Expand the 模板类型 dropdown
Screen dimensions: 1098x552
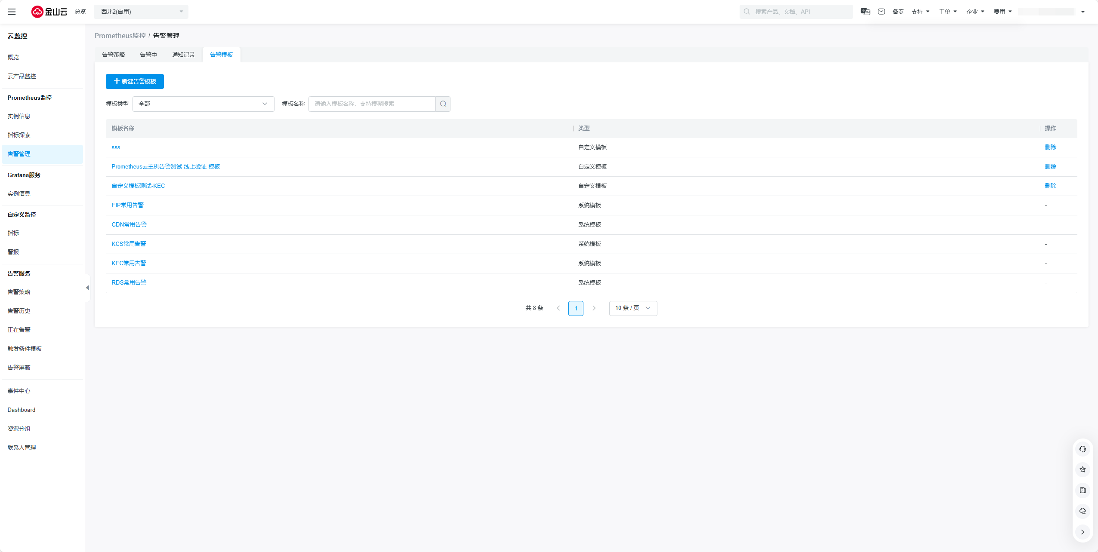(203, 104)
